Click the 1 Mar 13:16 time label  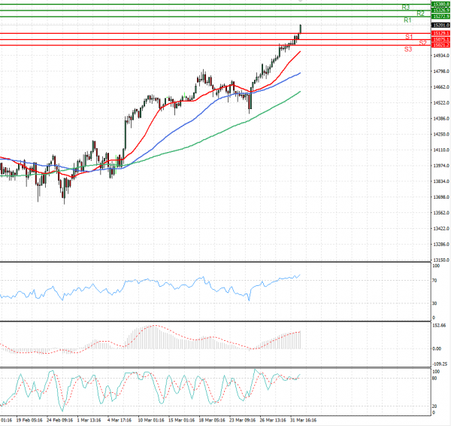pyautogui.click(x=89, y=420)
